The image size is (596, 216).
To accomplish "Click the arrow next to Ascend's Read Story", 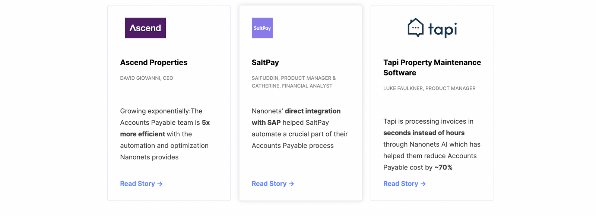I will pyautogui.click(x=160, y=184).
